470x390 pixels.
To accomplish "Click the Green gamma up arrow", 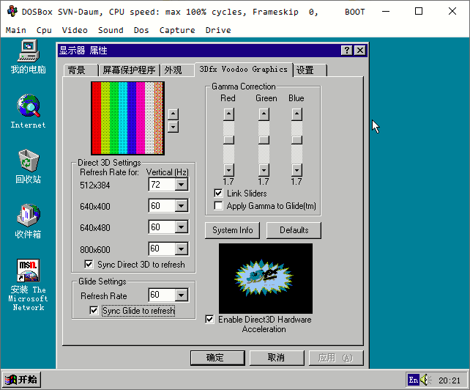I will point(264,114).
